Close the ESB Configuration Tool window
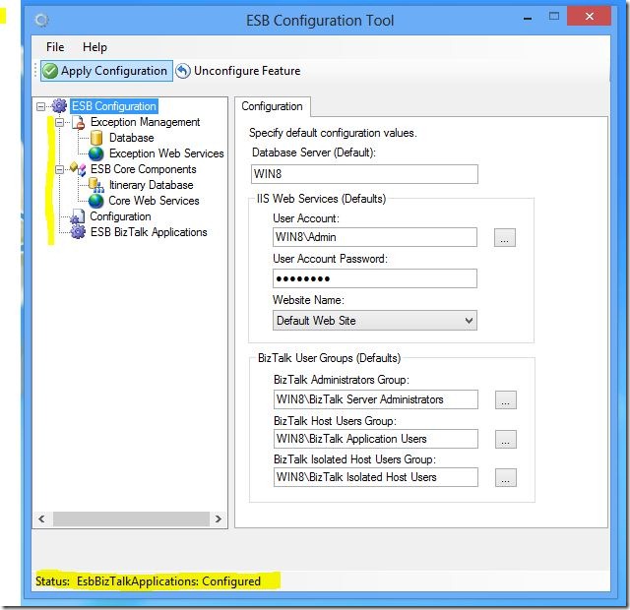 (x=589, y=16)
